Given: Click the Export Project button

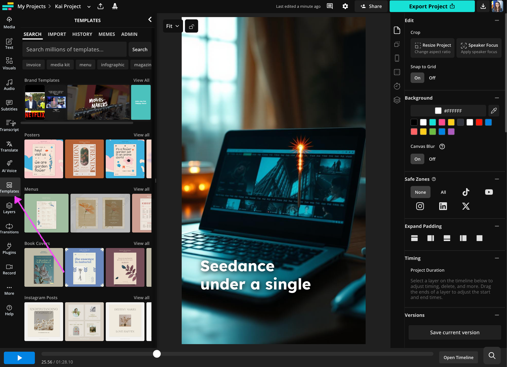Looking at the screenshot, I should [x=432, y=6].
